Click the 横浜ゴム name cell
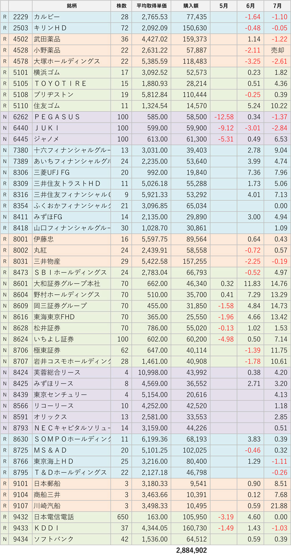The height and width of the screenshot is (554, 291). [71, 73]
